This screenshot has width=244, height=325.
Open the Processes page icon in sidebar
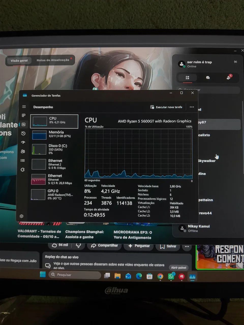click(x=24, y=116)
